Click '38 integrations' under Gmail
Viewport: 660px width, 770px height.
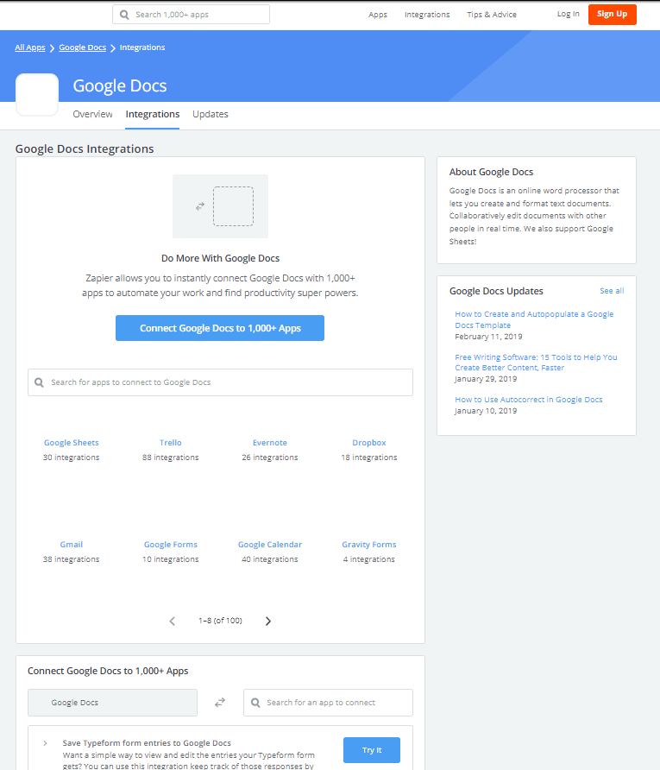point(71,559)
